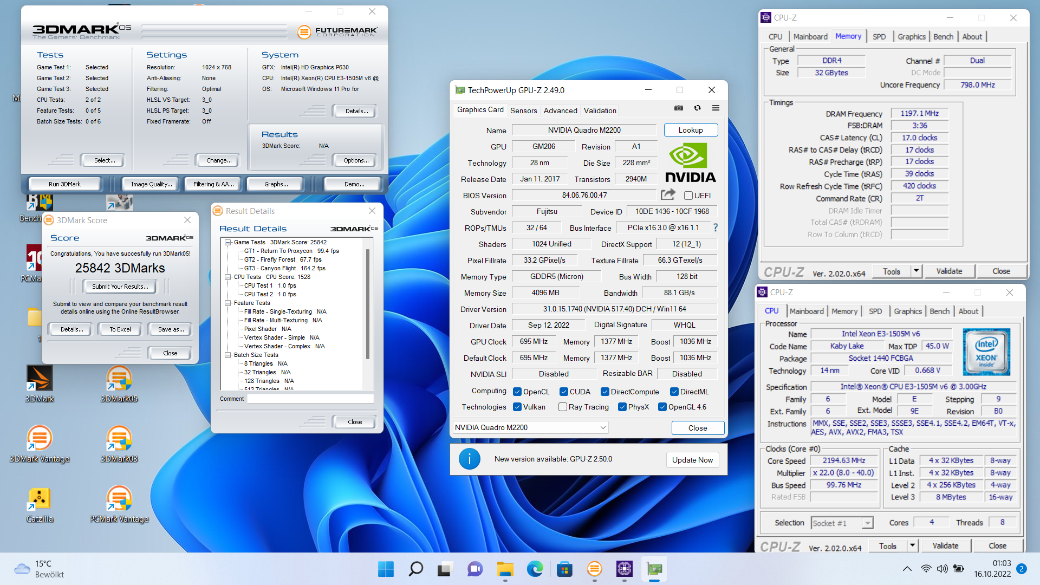This screenshot has width=1040, height=585.
Task: Toggle the DirectML checkbox
Action: [x=674, y=392]
